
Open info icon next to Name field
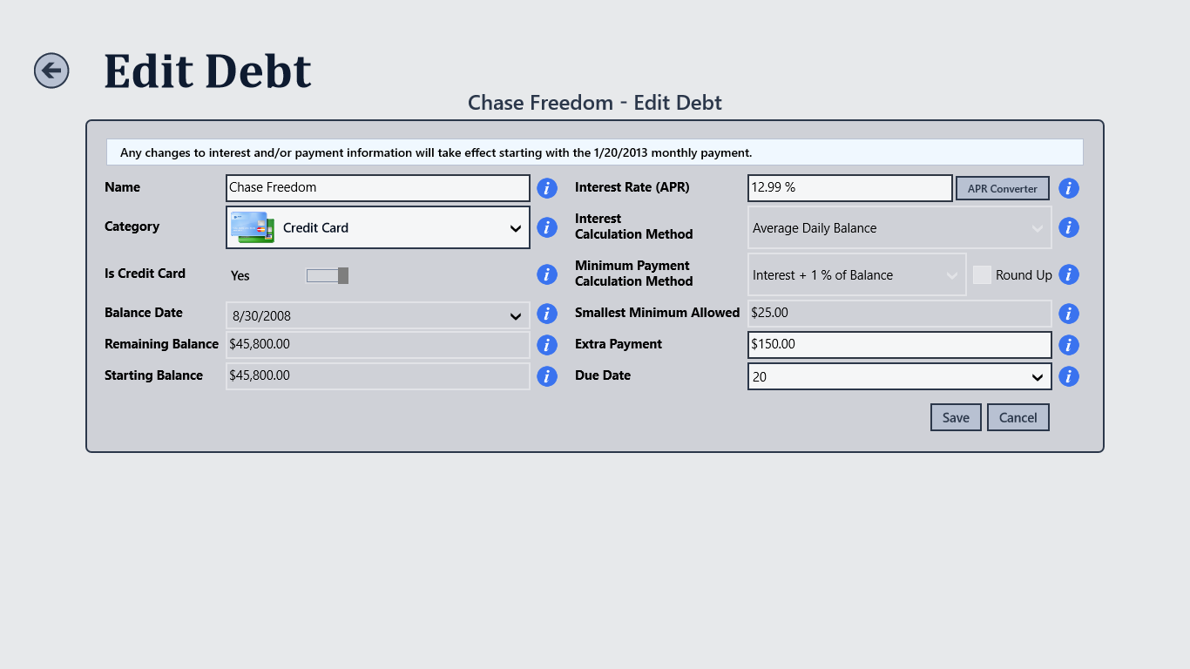[x=546, y=188]
